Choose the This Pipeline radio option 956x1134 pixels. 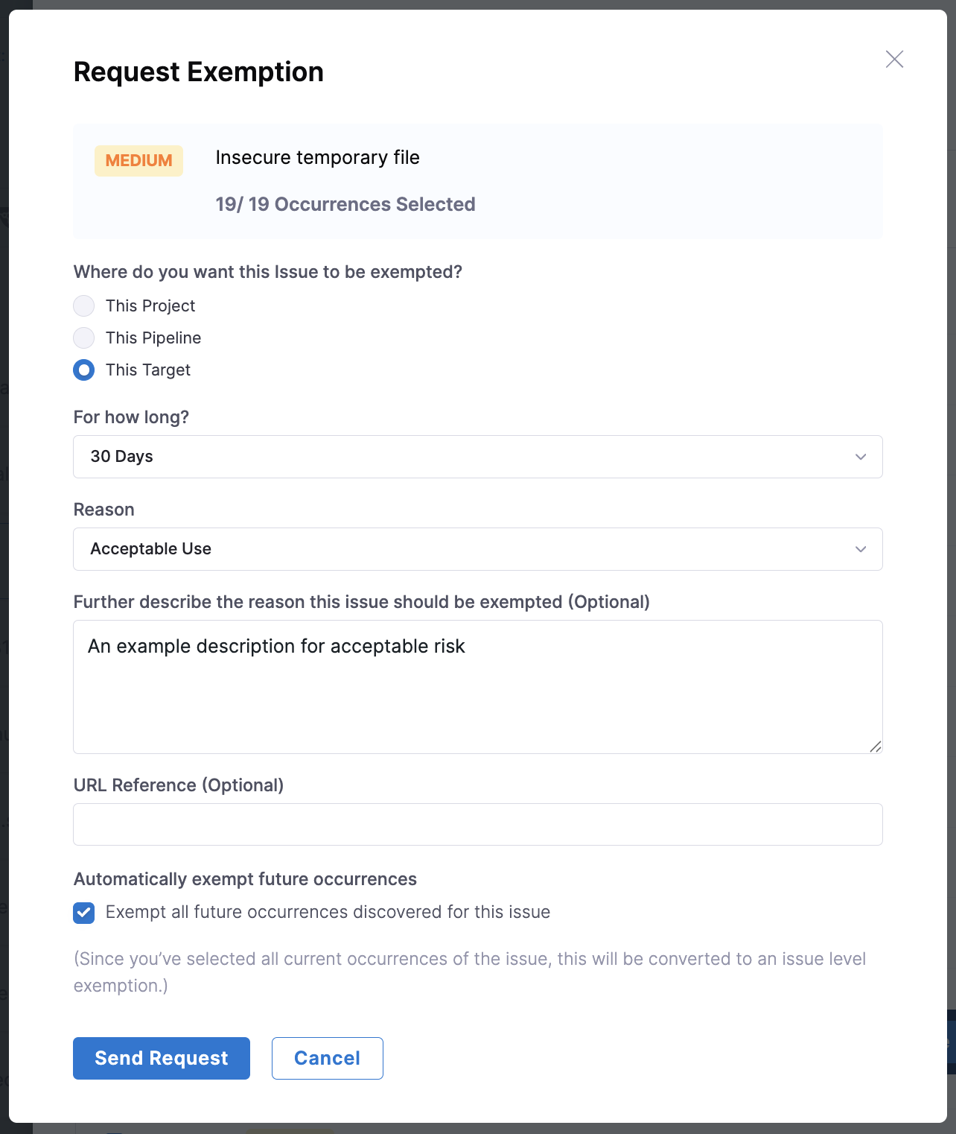[x=84, y=338]
